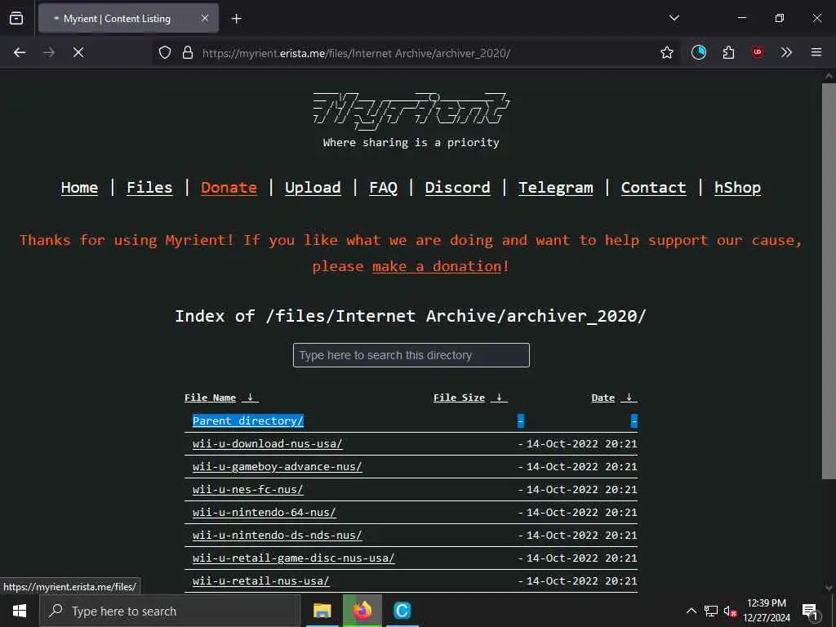
Task: Go back to the previous page
Action: click(x=20, y=52)
